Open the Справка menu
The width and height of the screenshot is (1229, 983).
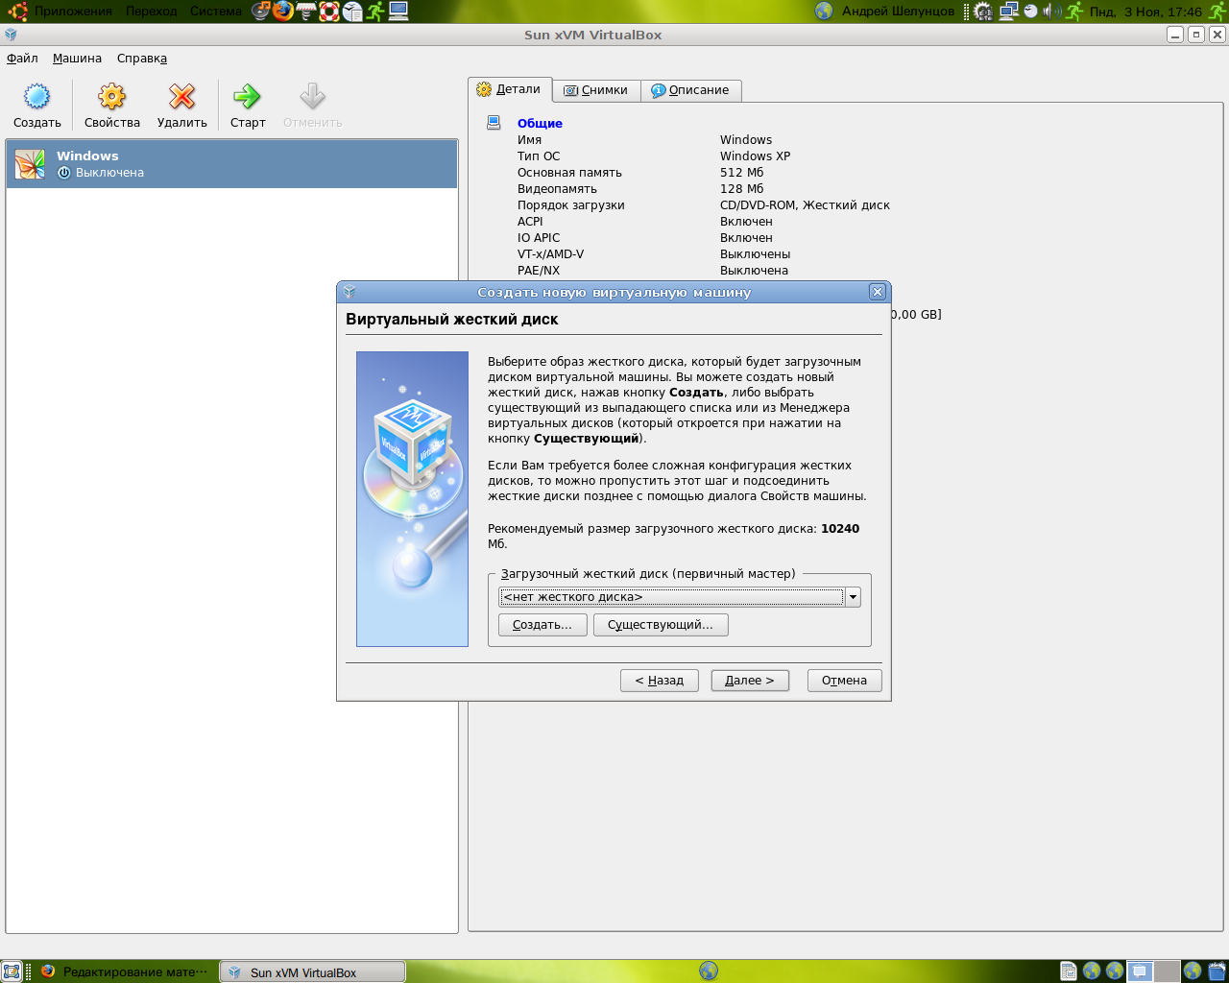142,59
